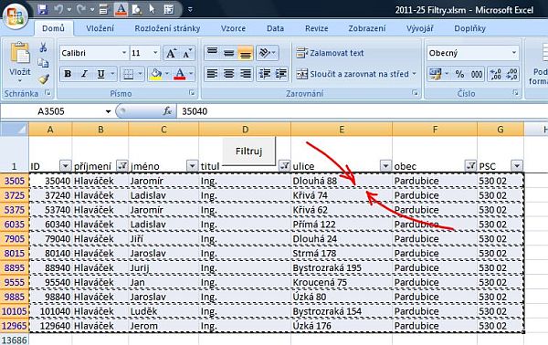
Task: Click the Name Box showing A3505
Action: tap(52, 111)
